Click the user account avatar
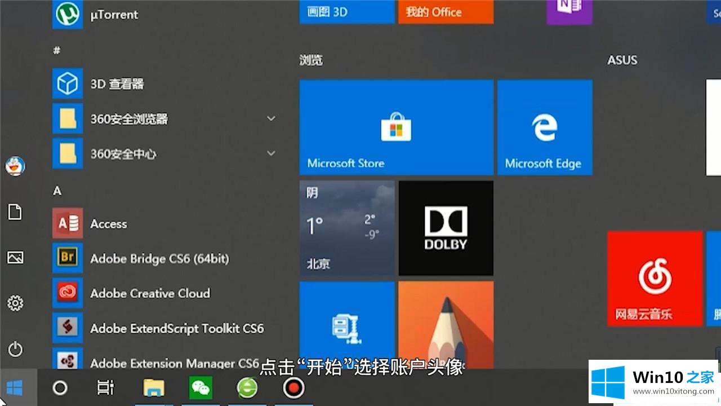Image resolution: width=721 pixels, height=406 pixels. click(15, 166)
